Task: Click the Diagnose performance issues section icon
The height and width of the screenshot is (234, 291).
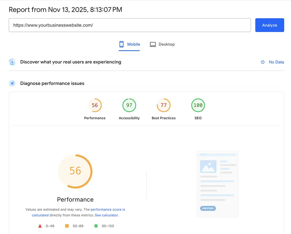Action: 12,83
